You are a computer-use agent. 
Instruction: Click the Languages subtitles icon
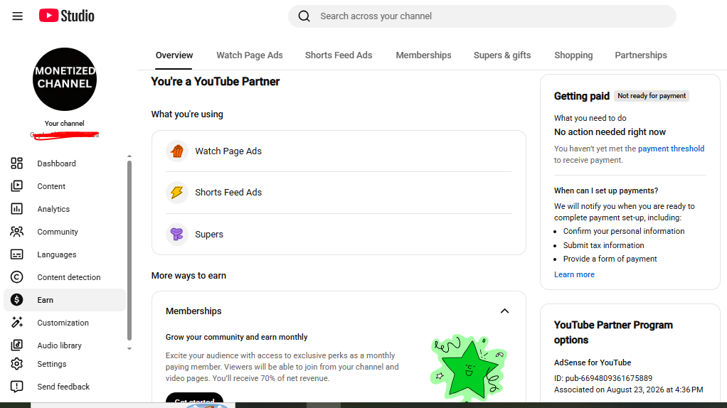16,254
